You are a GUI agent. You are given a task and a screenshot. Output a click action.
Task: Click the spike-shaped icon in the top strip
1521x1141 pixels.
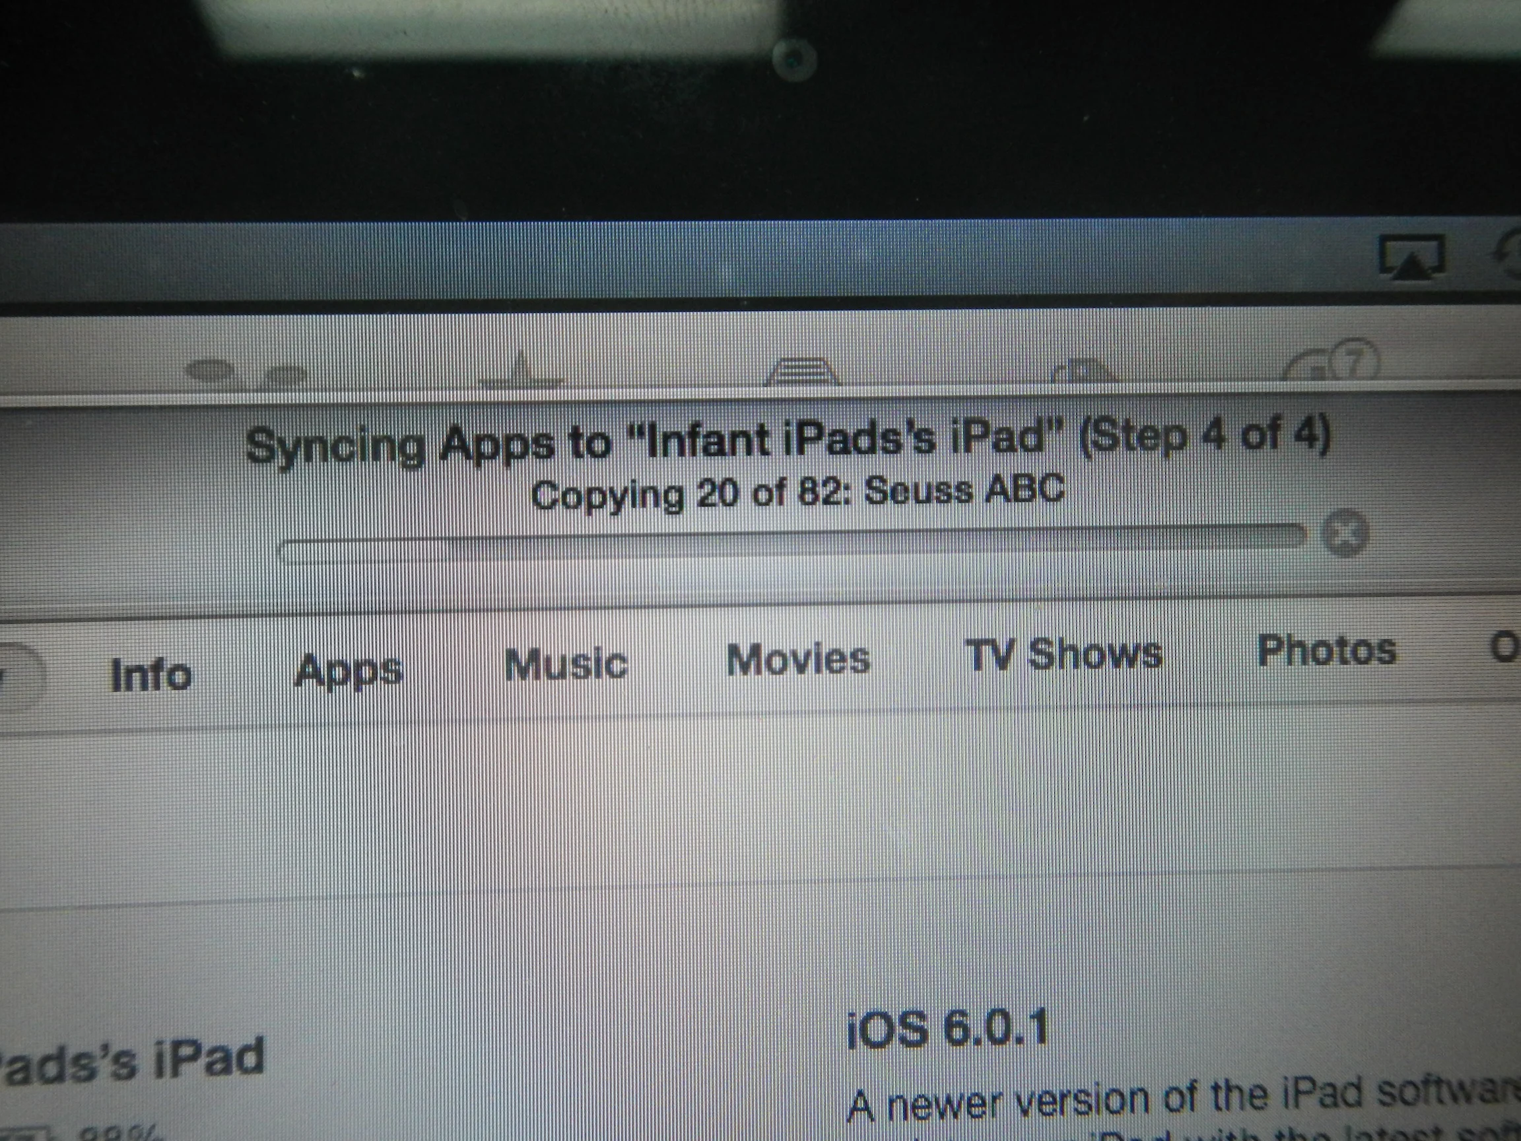click(x=522, y=371)
